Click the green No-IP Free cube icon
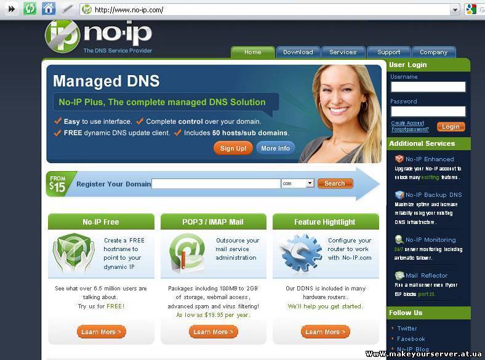Viewport: 485px width, 360px height. tap(74, 253)
